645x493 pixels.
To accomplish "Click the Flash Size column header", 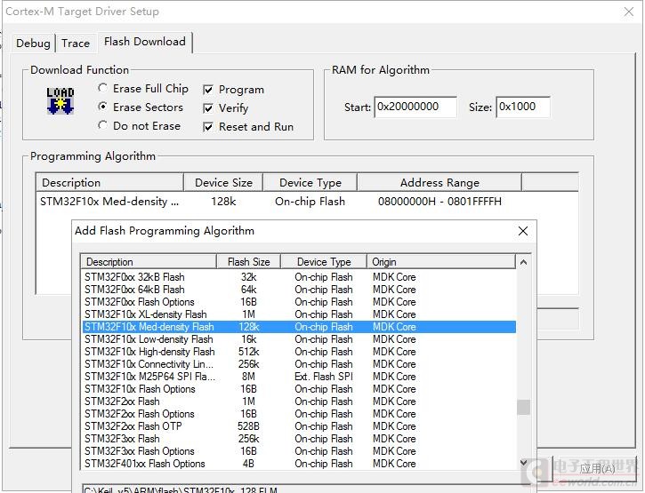I will [x=248, y=262].
